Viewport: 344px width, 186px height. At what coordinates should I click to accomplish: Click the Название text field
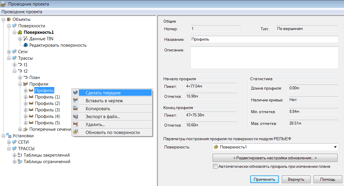pyautogui.click(x=265, y=39)
